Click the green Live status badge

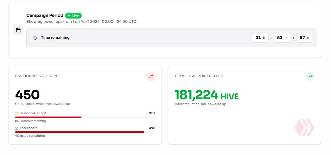point(73,16)
